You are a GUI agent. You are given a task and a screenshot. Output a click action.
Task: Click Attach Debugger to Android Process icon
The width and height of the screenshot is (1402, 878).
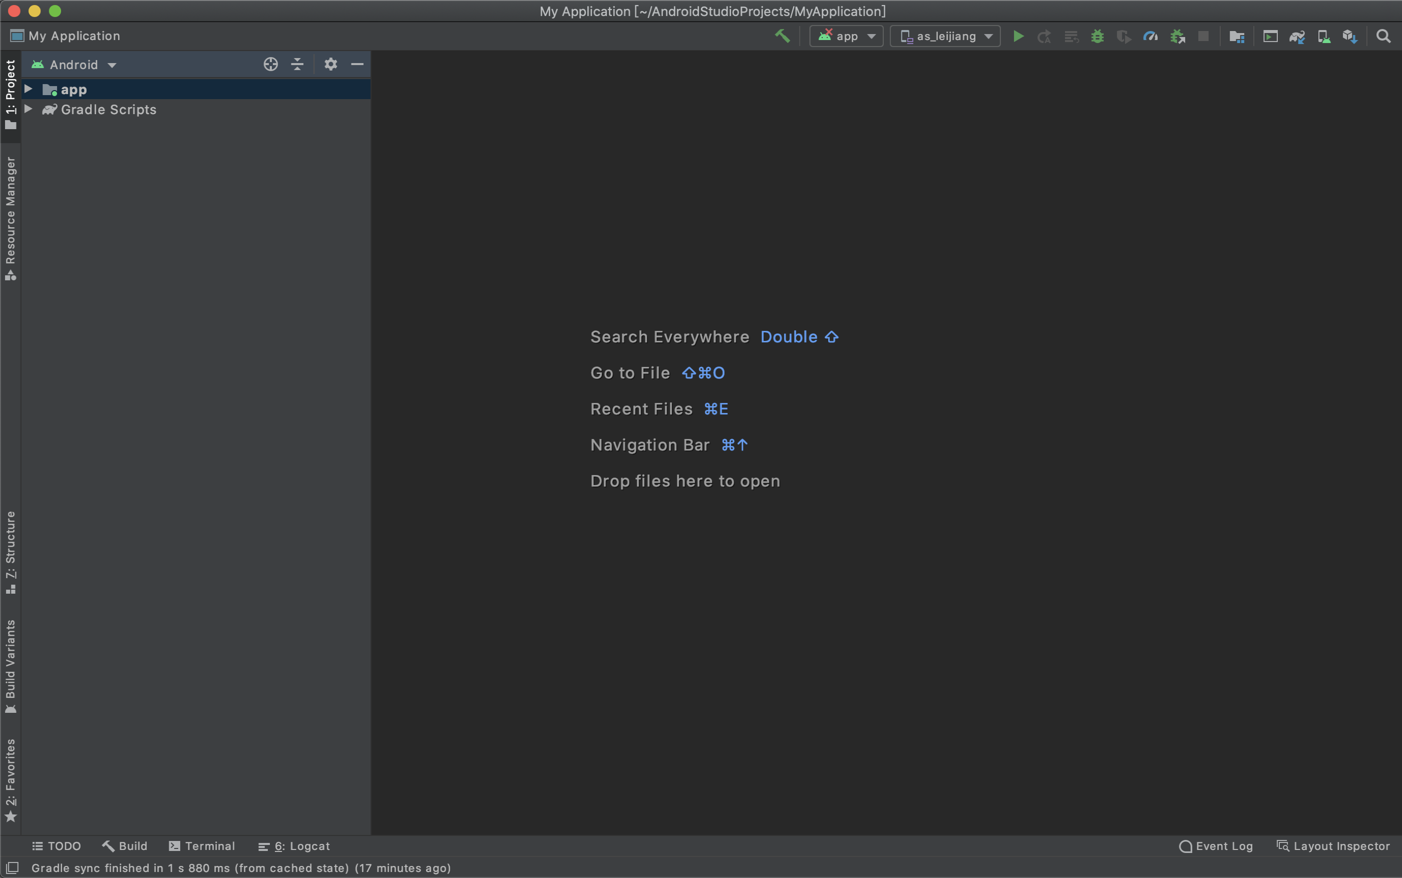coord(1177,36)
